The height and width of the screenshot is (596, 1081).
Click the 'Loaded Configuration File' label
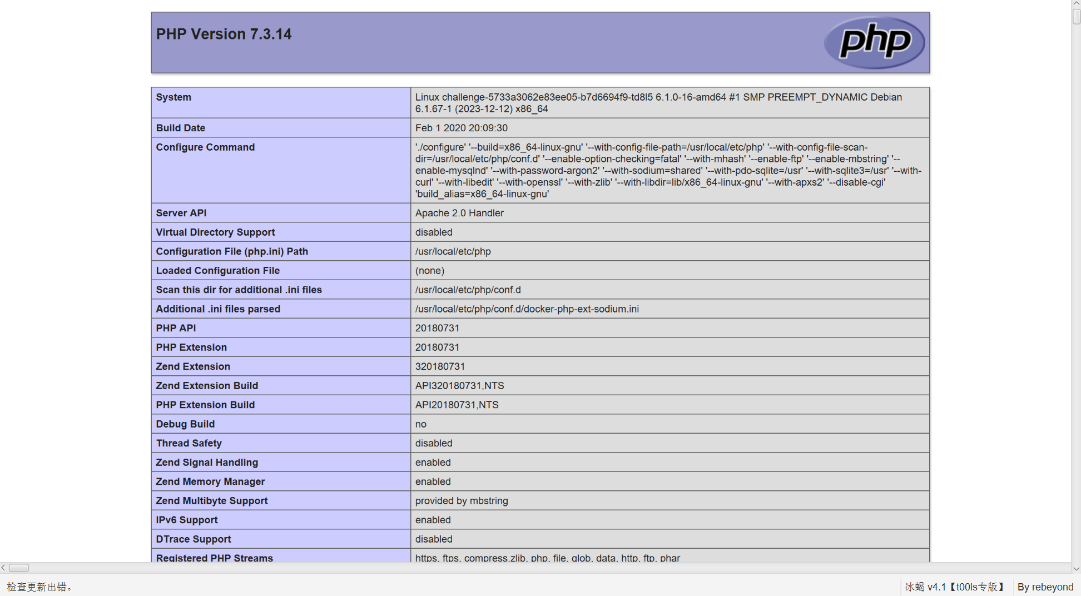pyautogui.click(x=217, y=271)
